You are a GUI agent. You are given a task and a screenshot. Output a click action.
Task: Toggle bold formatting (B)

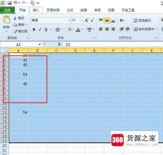click(x=34, y=29)
